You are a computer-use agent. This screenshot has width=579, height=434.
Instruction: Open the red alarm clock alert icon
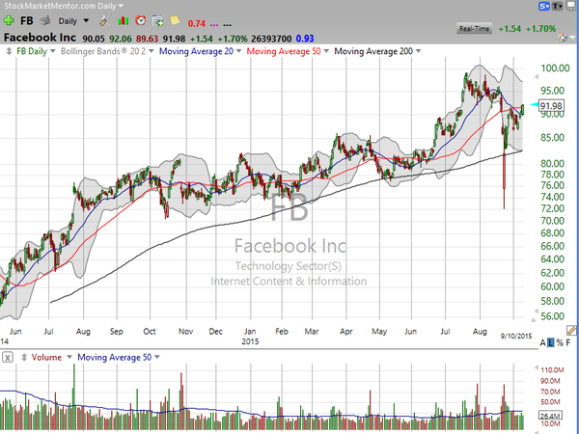(140, 20)
